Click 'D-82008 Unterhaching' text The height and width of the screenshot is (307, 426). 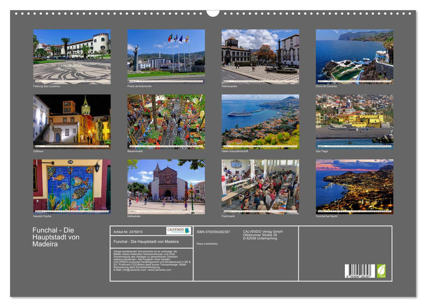260,238
